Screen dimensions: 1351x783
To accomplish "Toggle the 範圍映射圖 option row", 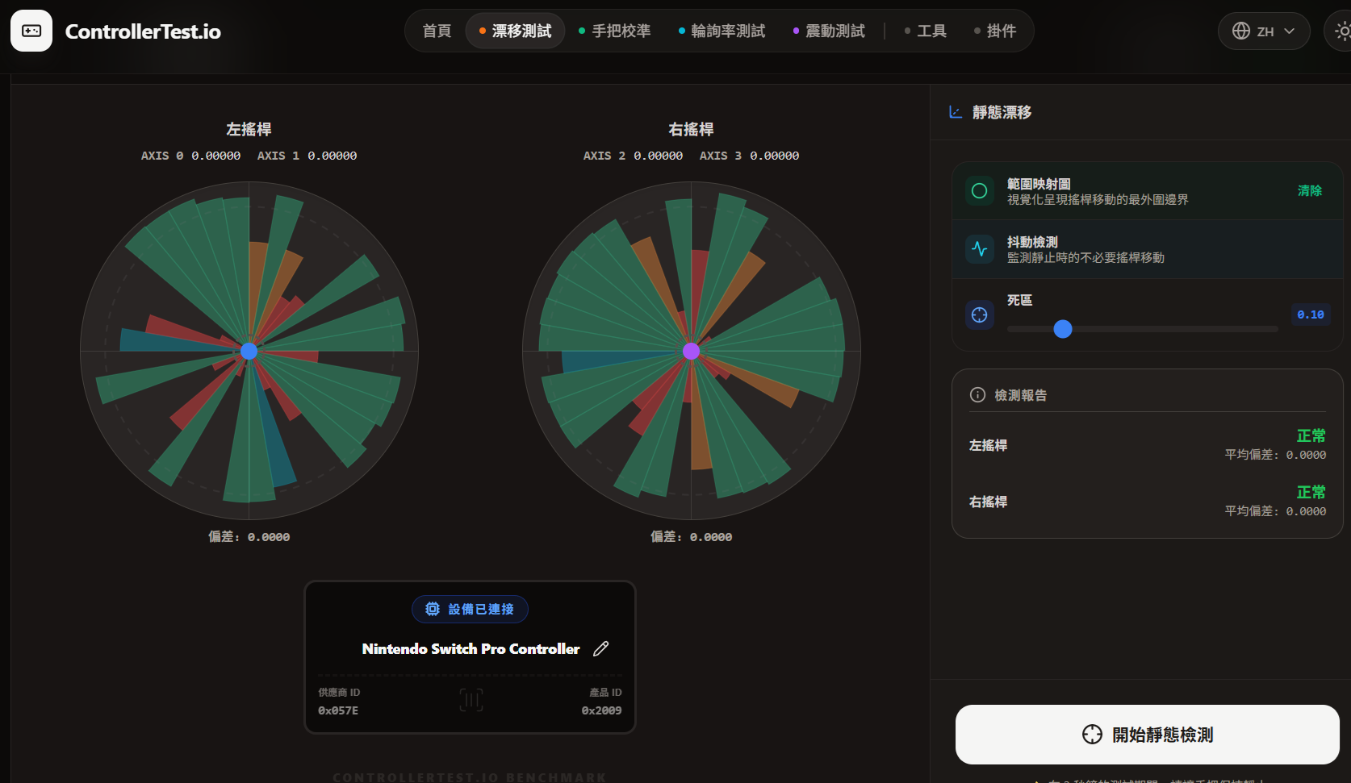I will 1147,191.
